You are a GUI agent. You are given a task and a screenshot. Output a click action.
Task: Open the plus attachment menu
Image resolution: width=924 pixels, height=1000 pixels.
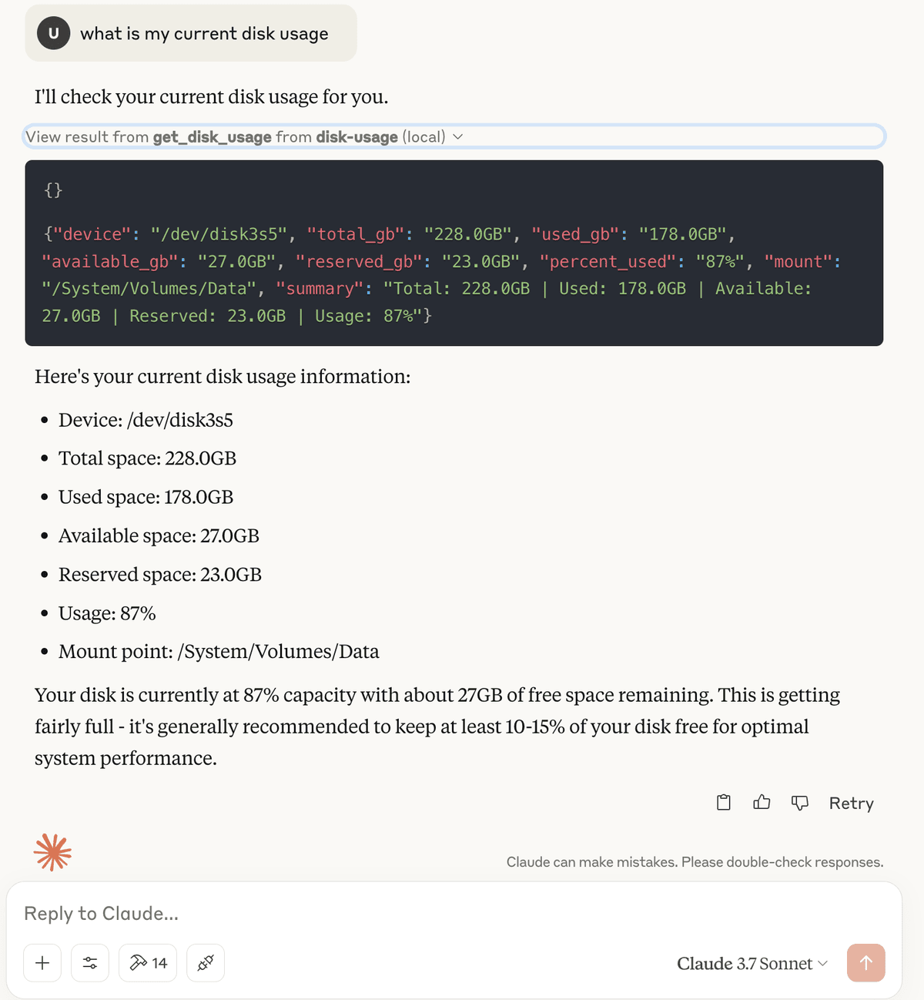(42, 963)
